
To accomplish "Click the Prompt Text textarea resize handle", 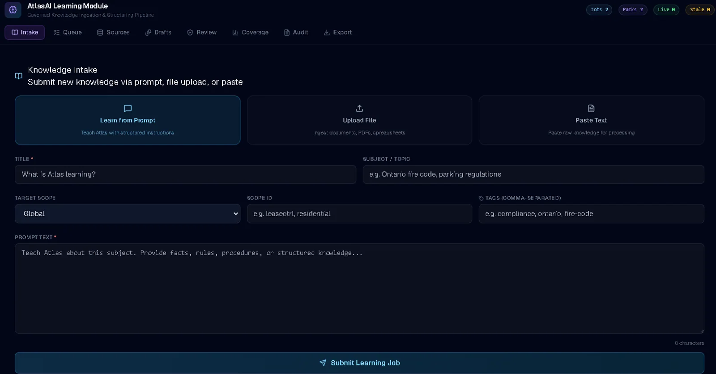I will (x=701, y=331).
